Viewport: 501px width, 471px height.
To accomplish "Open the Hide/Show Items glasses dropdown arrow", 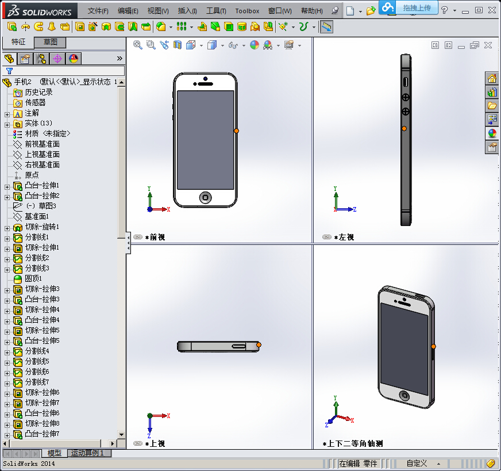I will (x=244, y=46).
